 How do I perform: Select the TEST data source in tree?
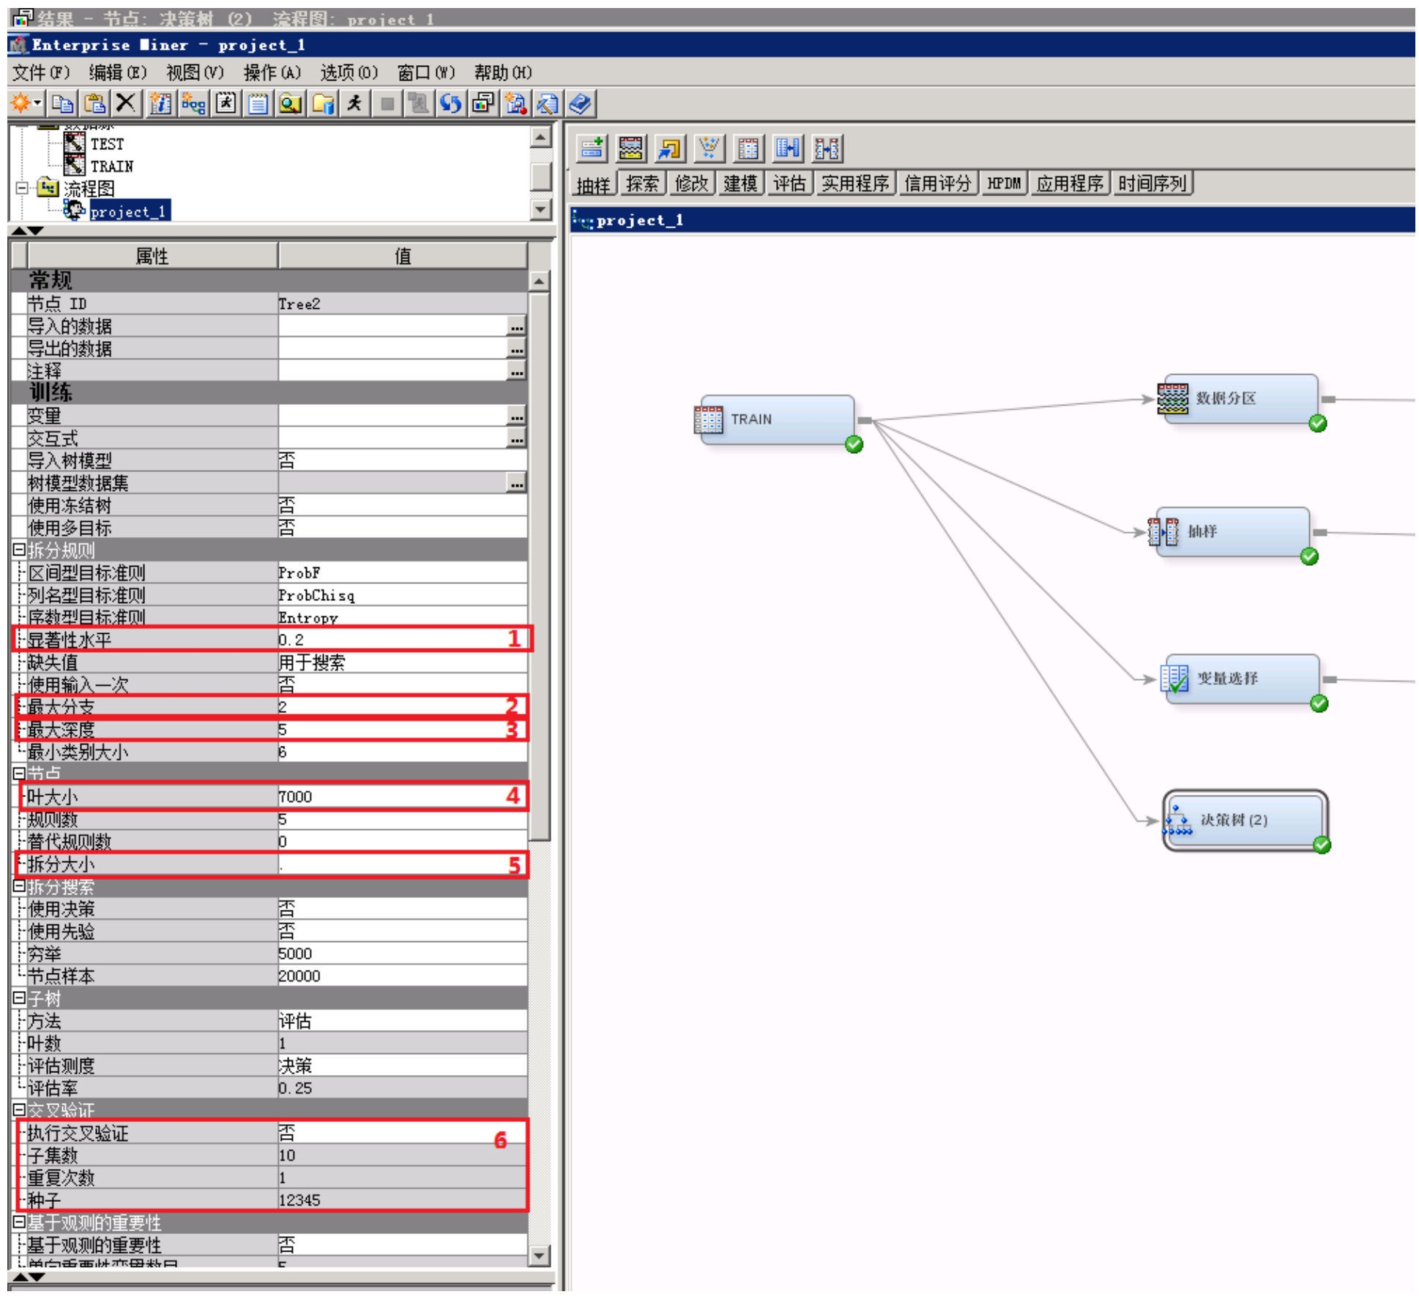click(107, 144)
